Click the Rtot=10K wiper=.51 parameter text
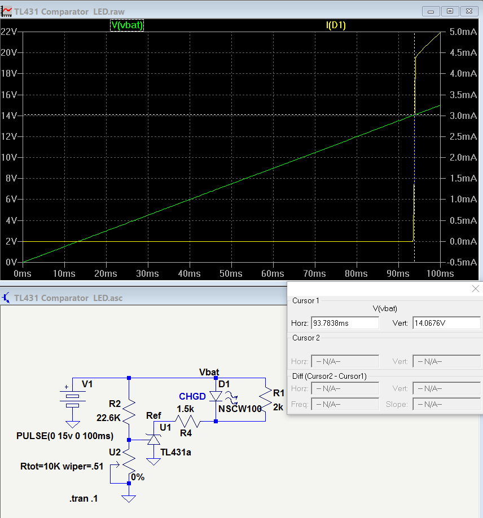The height and width of the screenshot is (518, 483). point(62,467)
